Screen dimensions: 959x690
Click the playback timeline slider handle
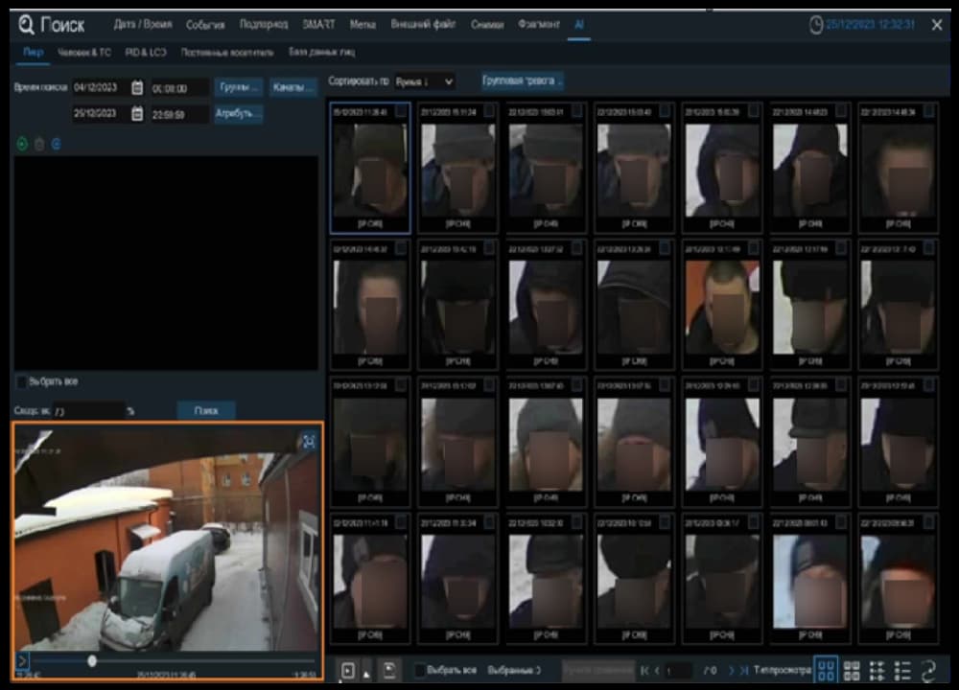pos(92,660)
